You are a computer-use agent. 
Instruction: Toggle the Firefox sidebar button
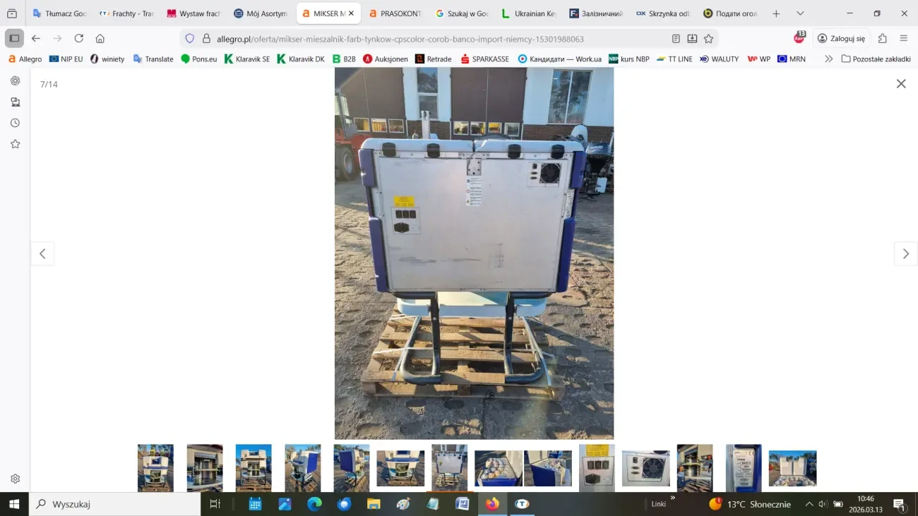pyautogui.click(x=14, y=39)
